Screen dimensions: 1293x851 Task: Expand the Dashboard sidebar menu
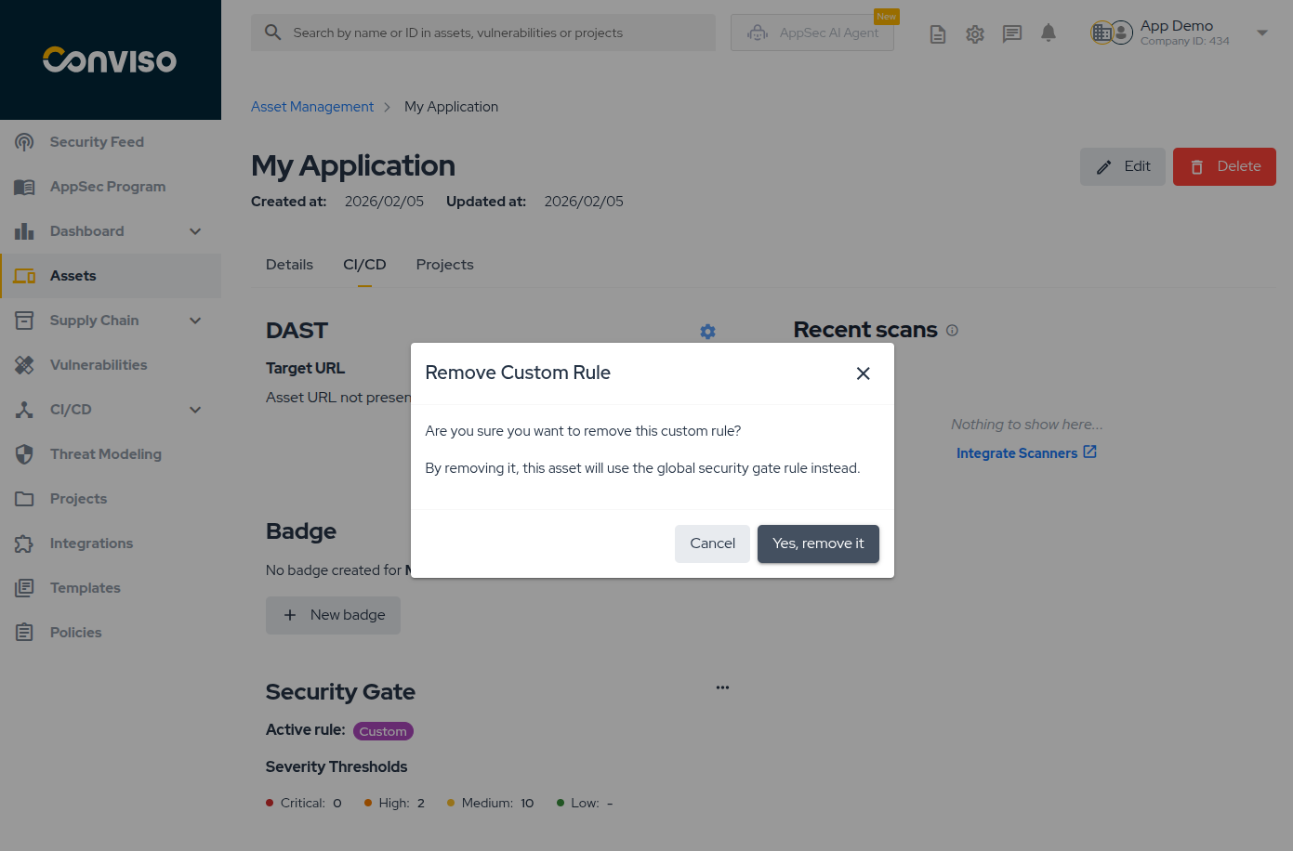pos(195,231)
